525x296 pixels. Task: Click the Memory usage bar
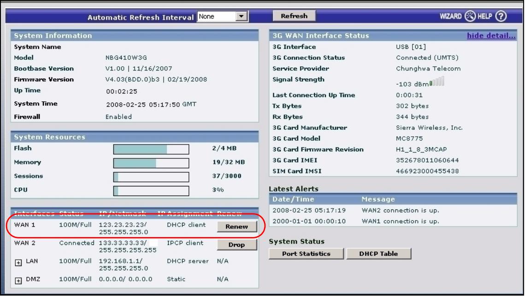(151, 163)
